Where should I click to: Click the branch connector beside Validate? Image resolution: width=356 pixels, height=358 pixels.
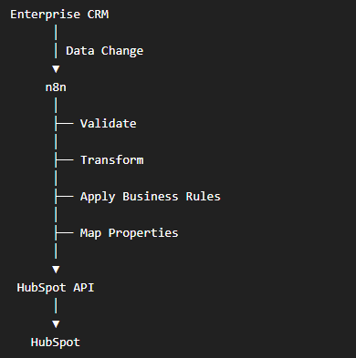click(64, 124)
